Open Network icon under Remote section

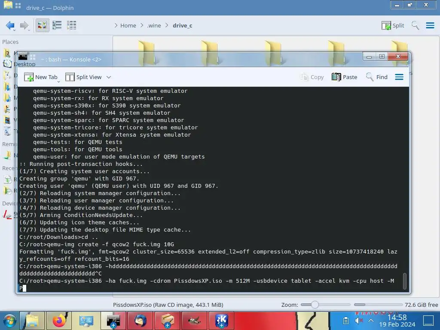pyautogui.click(x=7, y=155)
